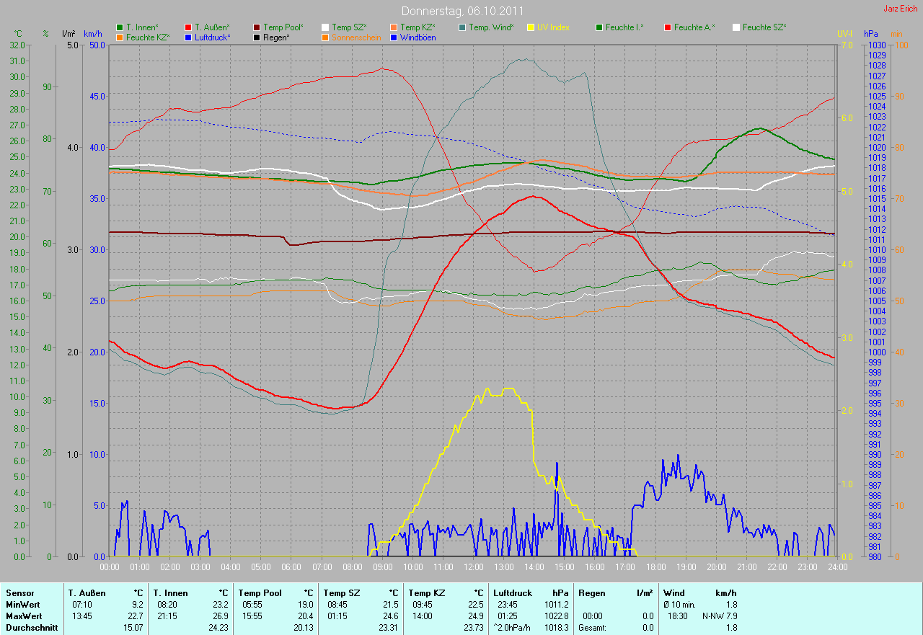Click the blue Windböen legend swatch
This screenshot has height=635, width=923.
(394, 37)
